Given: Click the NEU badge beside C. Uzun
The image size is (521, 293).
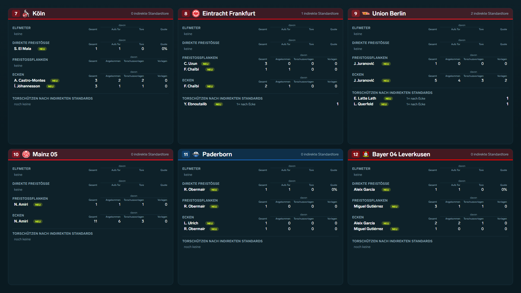Looking at the screenshot, I should pos(206,64).
